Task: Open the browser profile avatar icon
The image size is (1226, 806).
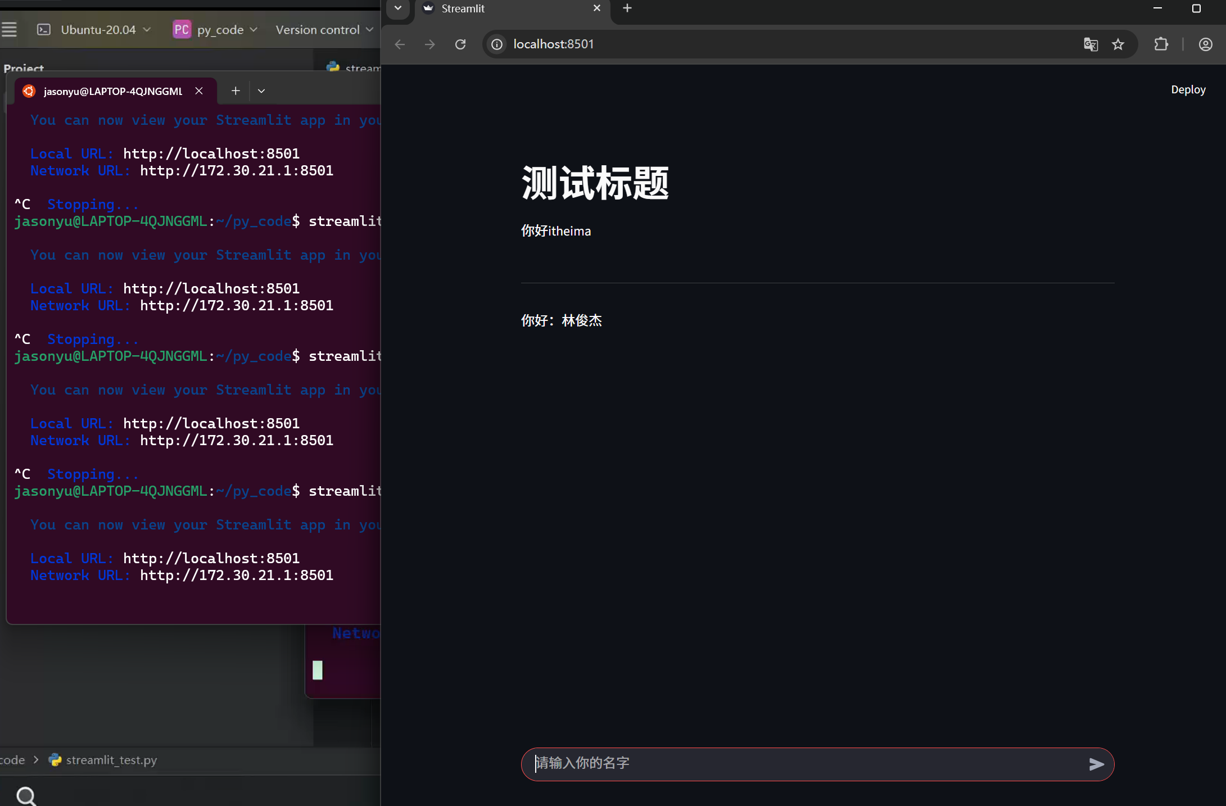Action: [1205, 44]
